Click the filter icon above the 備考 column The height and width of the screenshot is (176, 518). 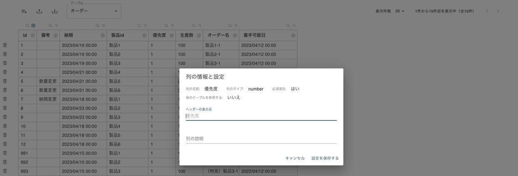tap(56, 26)
